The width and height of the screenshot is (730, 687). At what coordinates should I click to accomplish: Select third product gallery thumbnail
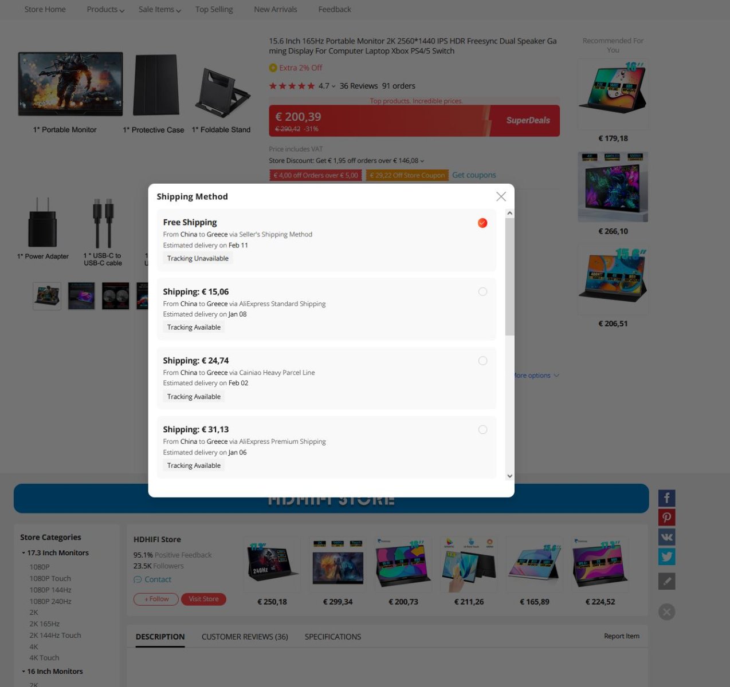click(x=116, y=296)
